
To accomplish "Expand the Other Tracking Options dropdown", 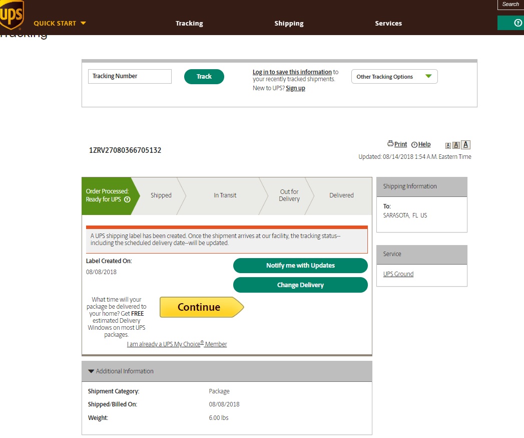I will pos(394,77).
